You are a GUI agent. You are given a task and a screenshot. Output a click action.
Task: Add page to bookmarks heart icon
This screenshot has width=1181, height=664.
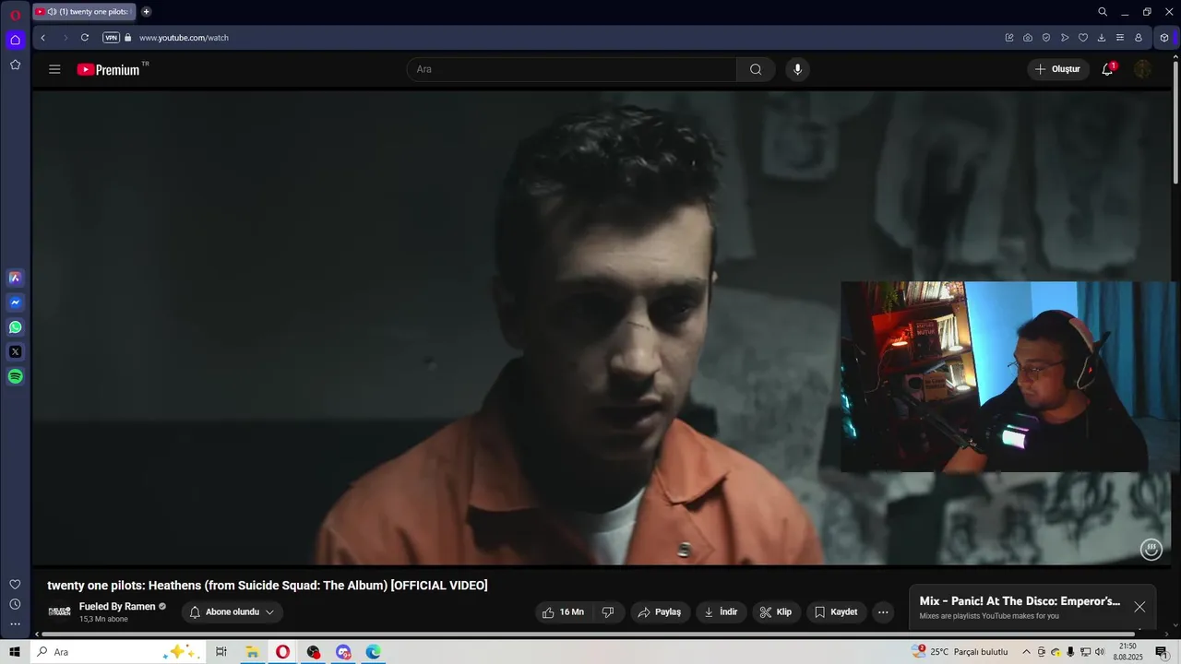pos(1083,38)
